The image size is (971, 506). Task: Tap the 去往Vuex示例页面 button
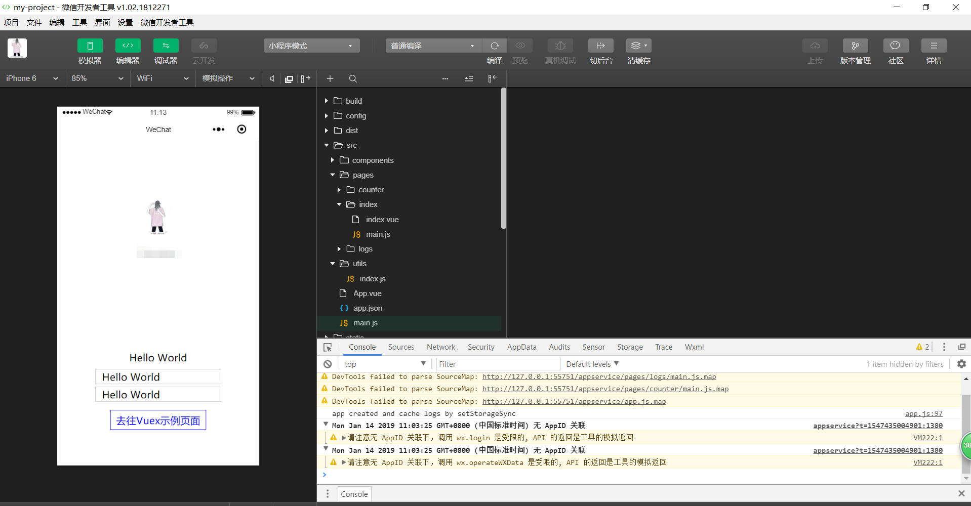(158, 420)
